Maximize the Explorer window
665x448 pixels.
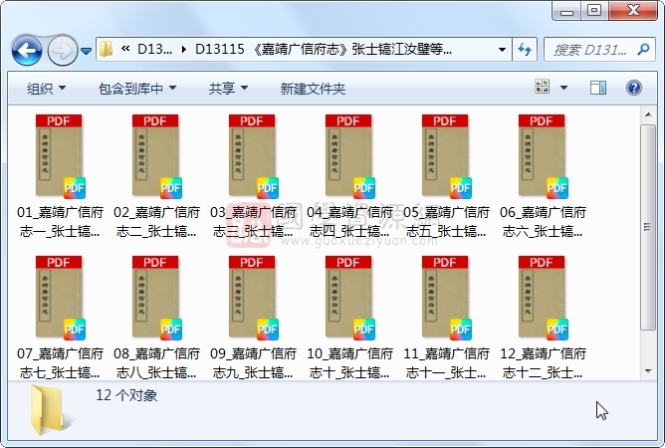(x=594, y=11)
